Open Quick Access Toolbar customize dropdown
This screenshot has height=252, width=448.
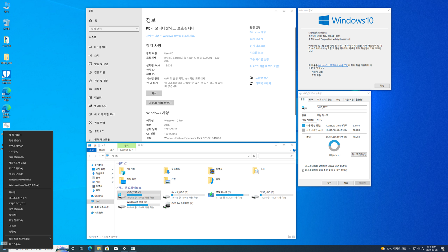pyautogui.click(x=102, y=145)
